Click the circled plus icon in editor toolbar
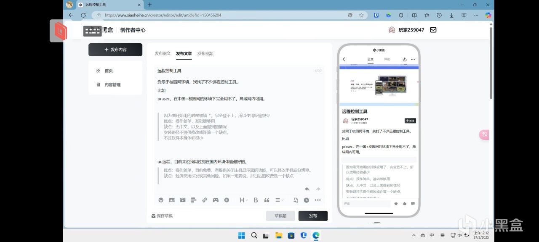Viewport: 539px width, 242px height. (227, 200)
